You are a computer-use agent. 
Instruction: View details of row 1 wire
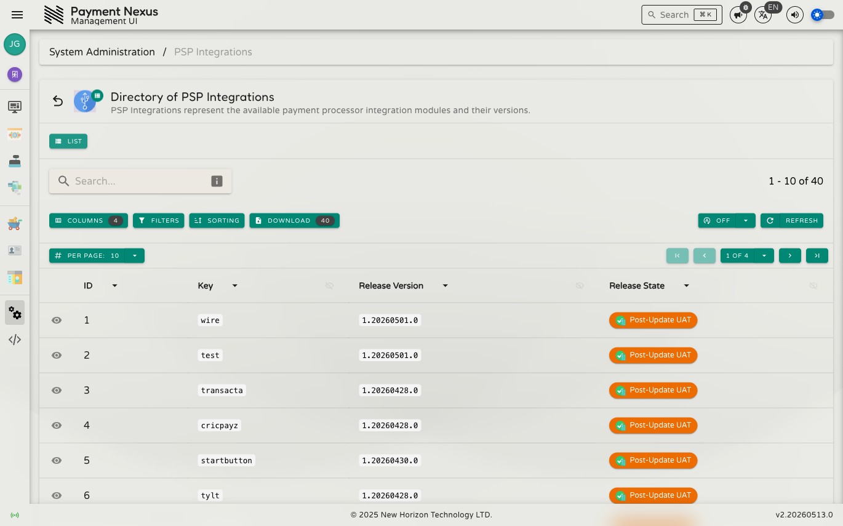coord(57,320)
